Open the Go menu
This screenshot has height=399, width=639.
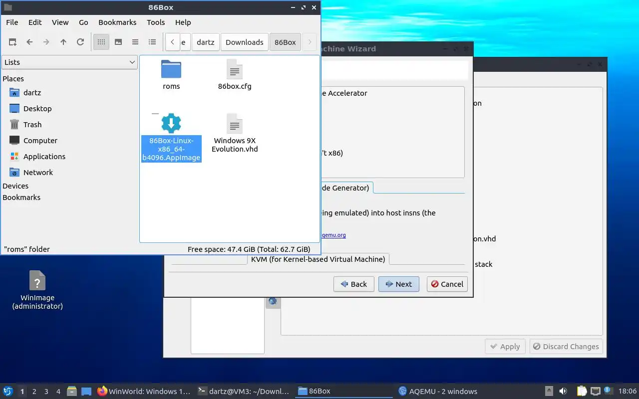click(x=83, y=22)
